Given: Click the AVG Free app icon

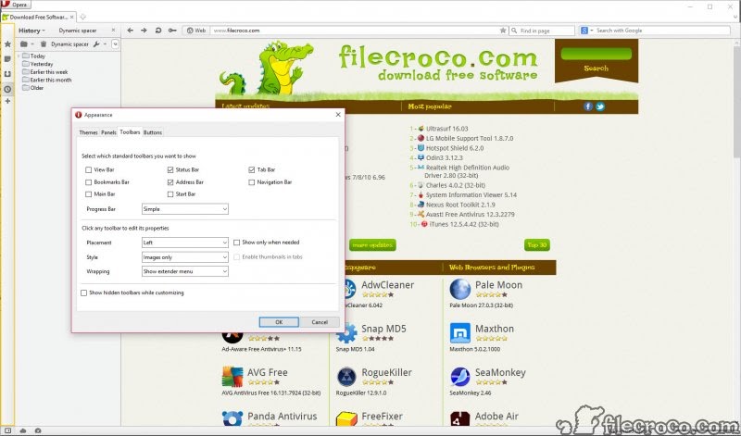Looking at the screenshot, I should [x=232, y=377].
